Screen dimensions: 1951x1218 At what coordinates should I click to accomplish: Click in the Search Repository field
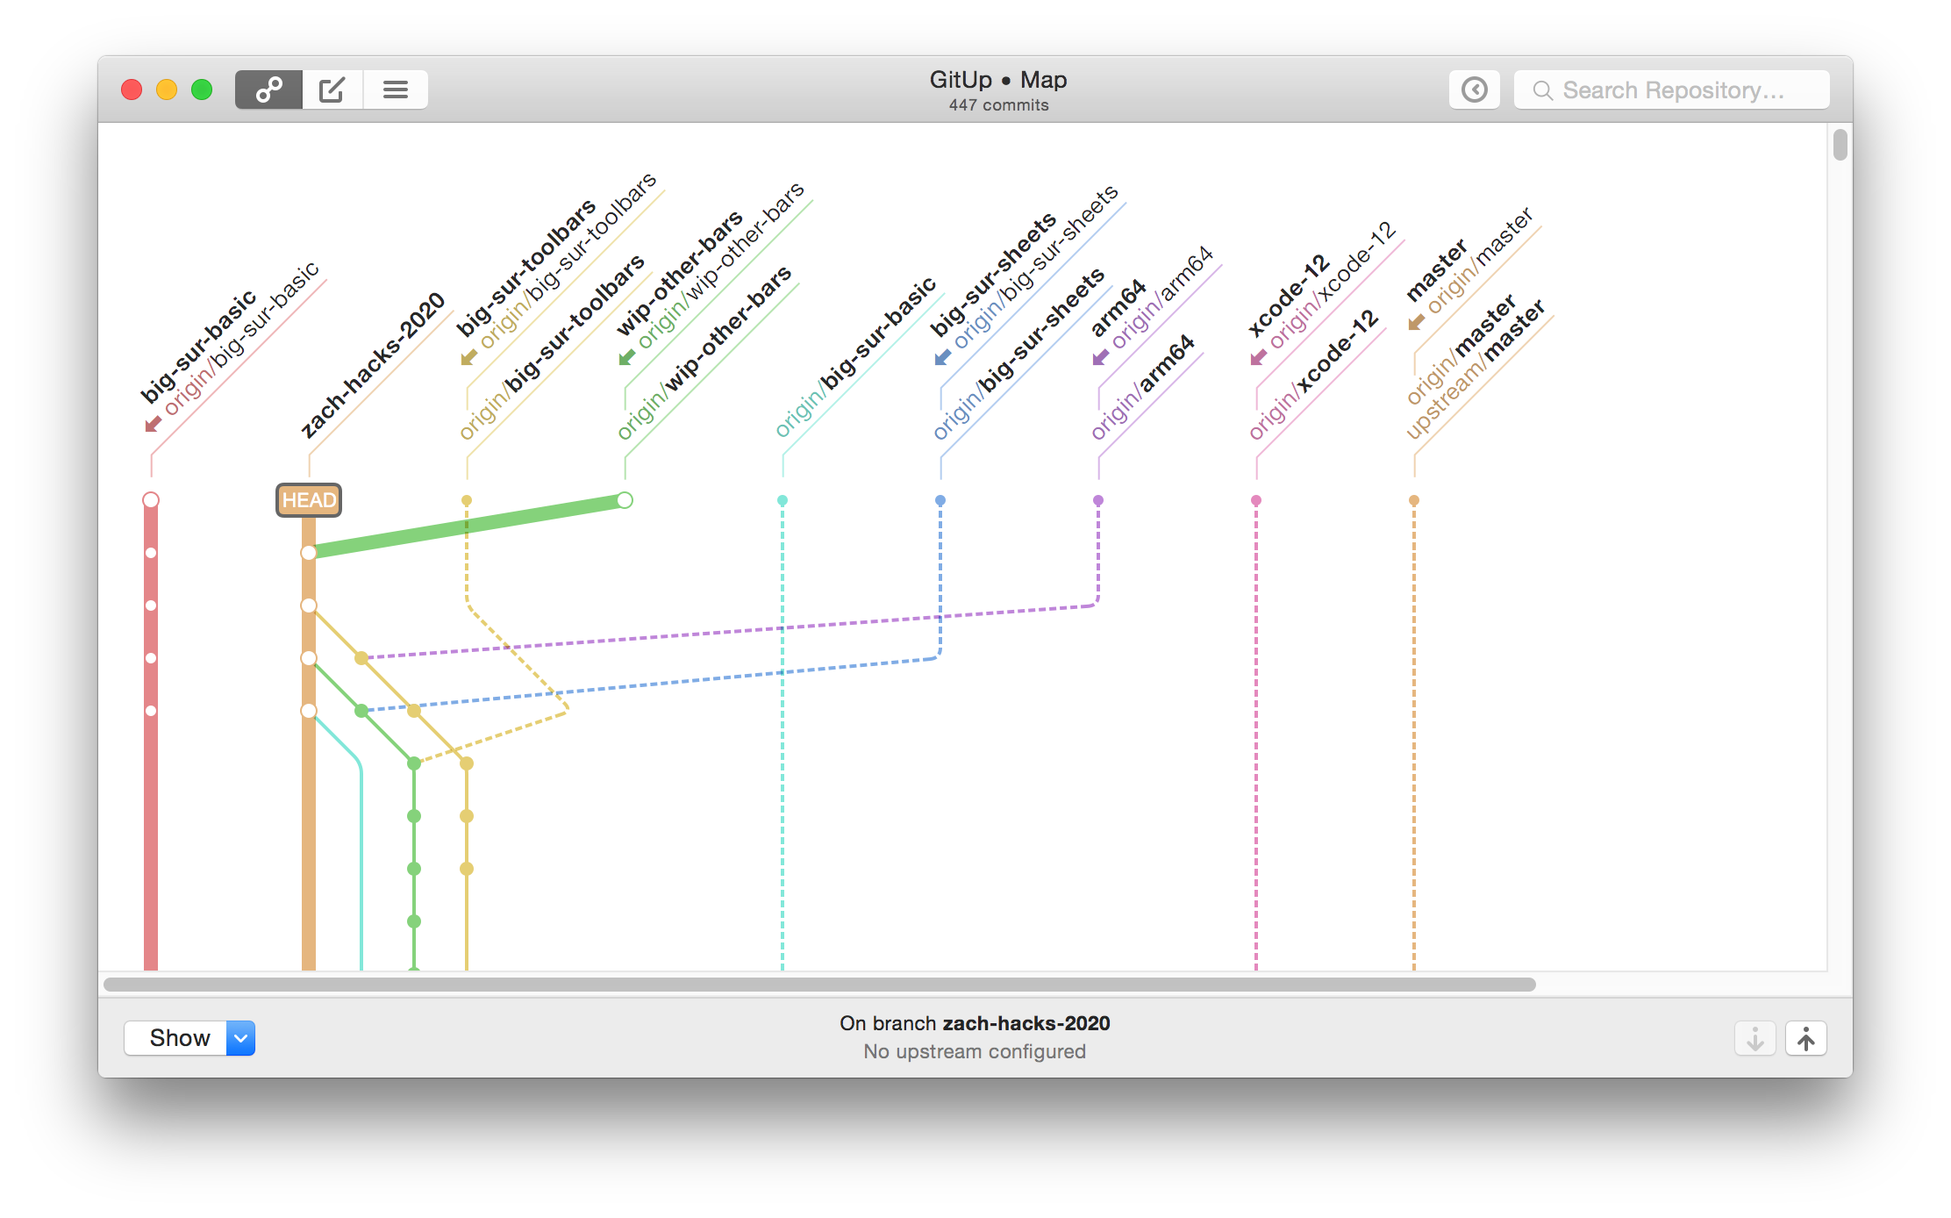pos(1672,90)
